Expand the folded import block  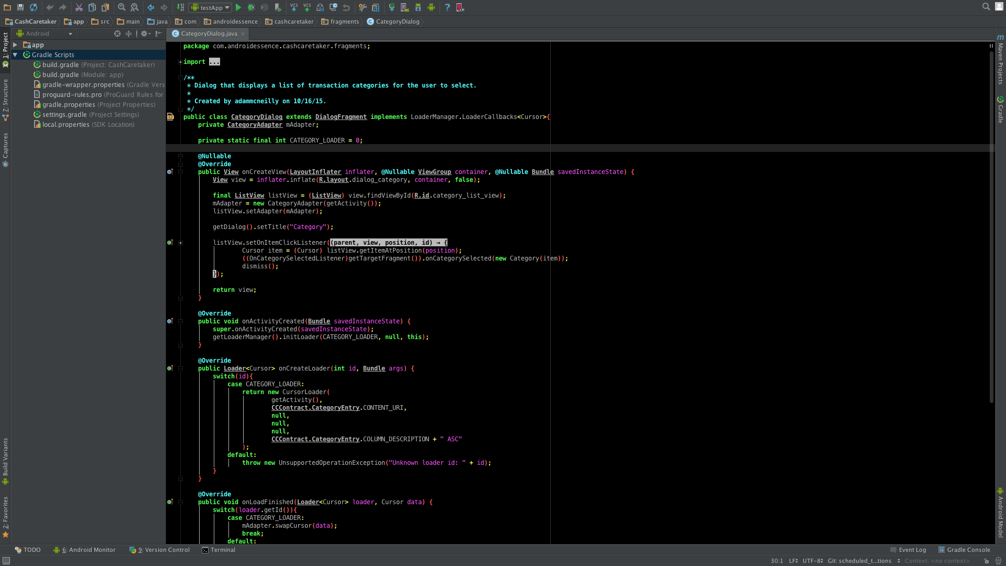click(180, 62)
